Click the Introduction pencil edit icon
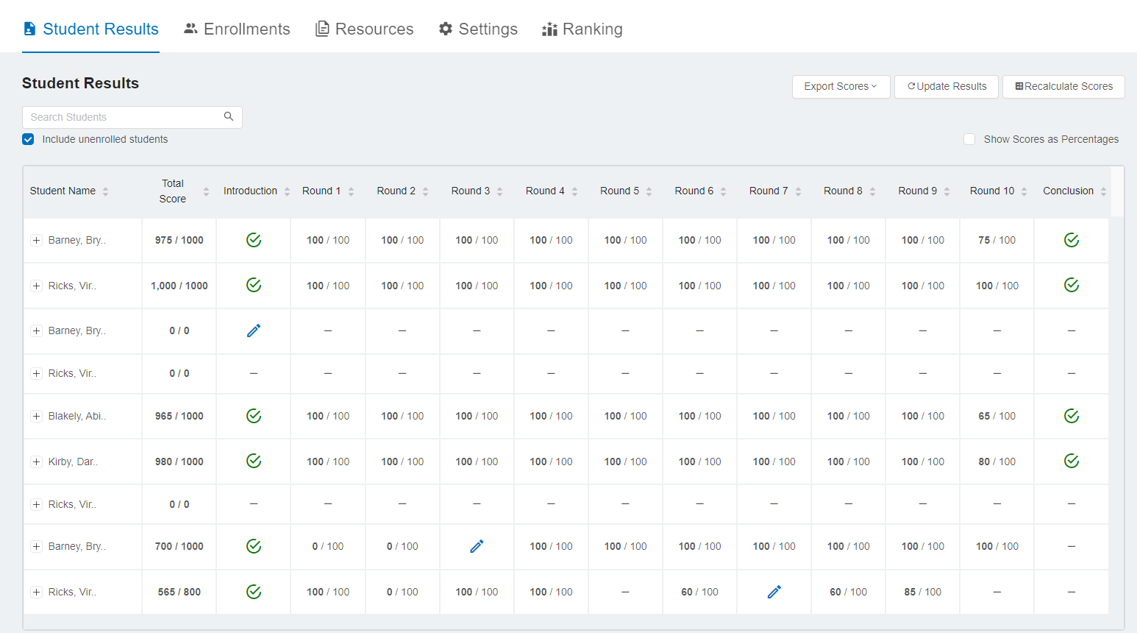The image size is (1137, 633). point(254,331)
